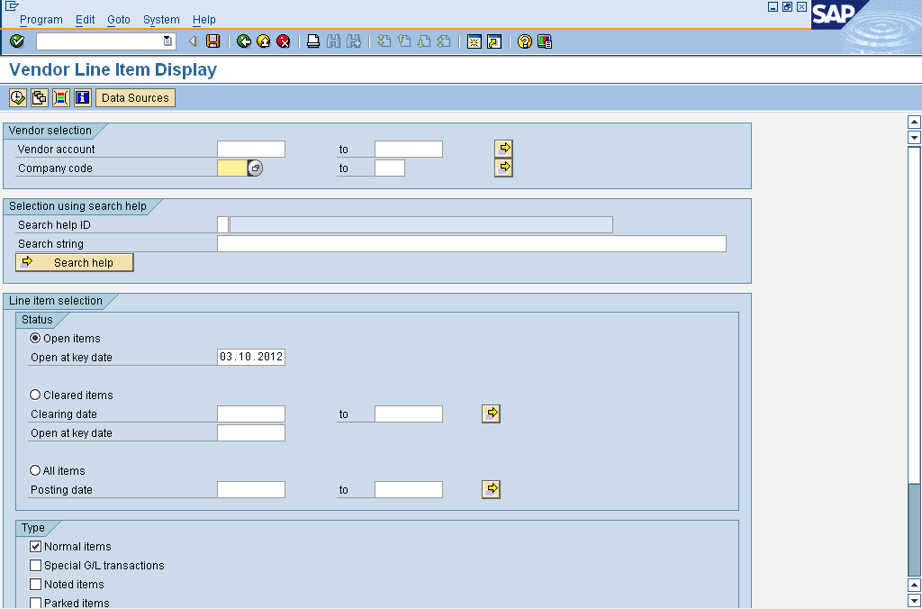
Task: Uncheck the Normal items checkbox
Action: pos(36,546)
